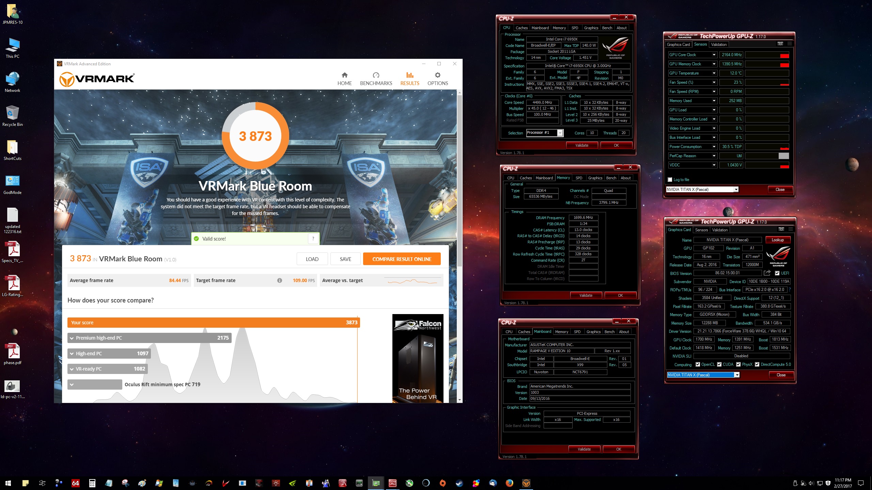
Task: Open the AIDA64 taskbar icon
Action: coord(75,483)
